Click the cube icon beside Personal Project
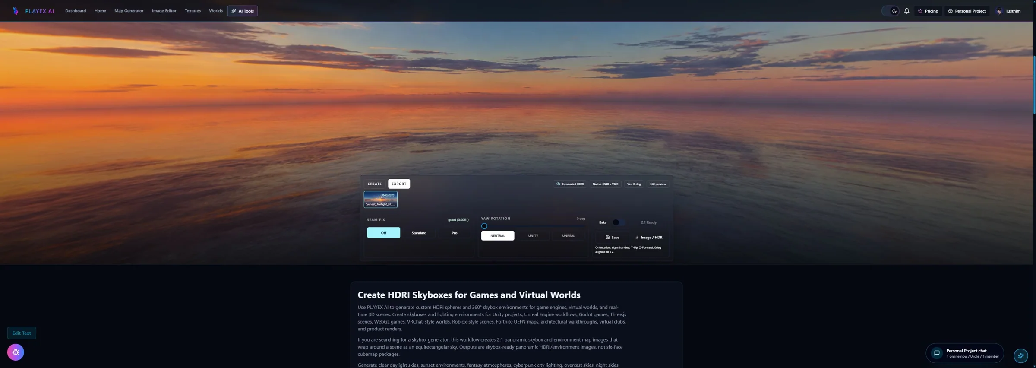 (x=950, y=11)
